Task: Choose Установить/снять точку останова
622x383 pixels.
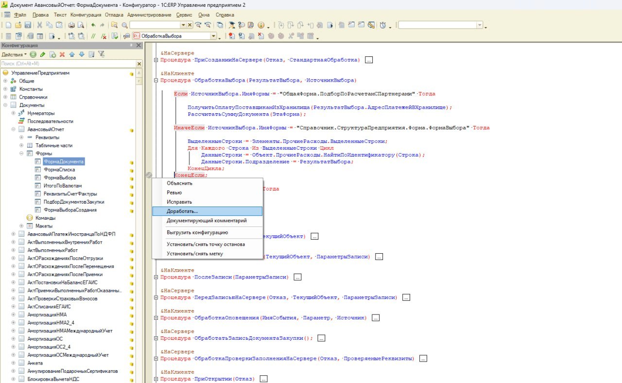Action: (x=207, y=244)
